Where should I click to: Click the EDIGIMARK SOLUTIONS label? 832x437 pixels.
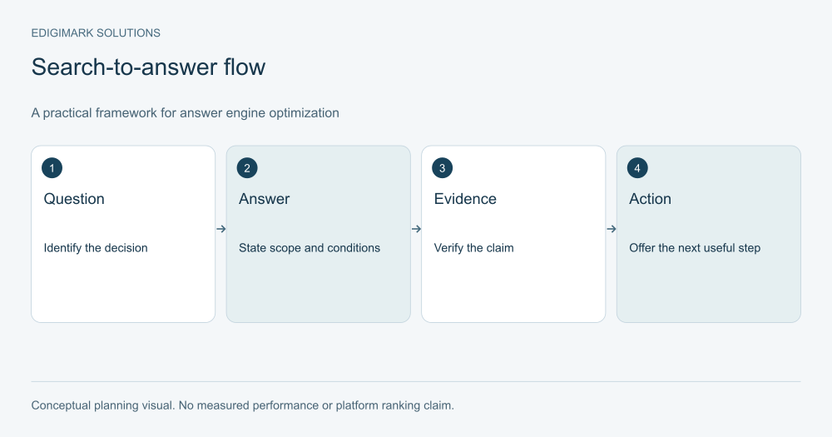[x=96, y=33]
